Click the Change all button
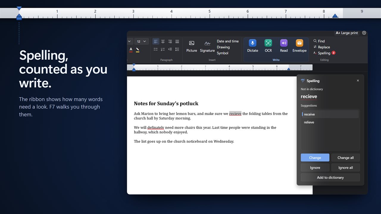Viewport: 381px width, 214px height. pyautogui.click(x=346, y=158)
